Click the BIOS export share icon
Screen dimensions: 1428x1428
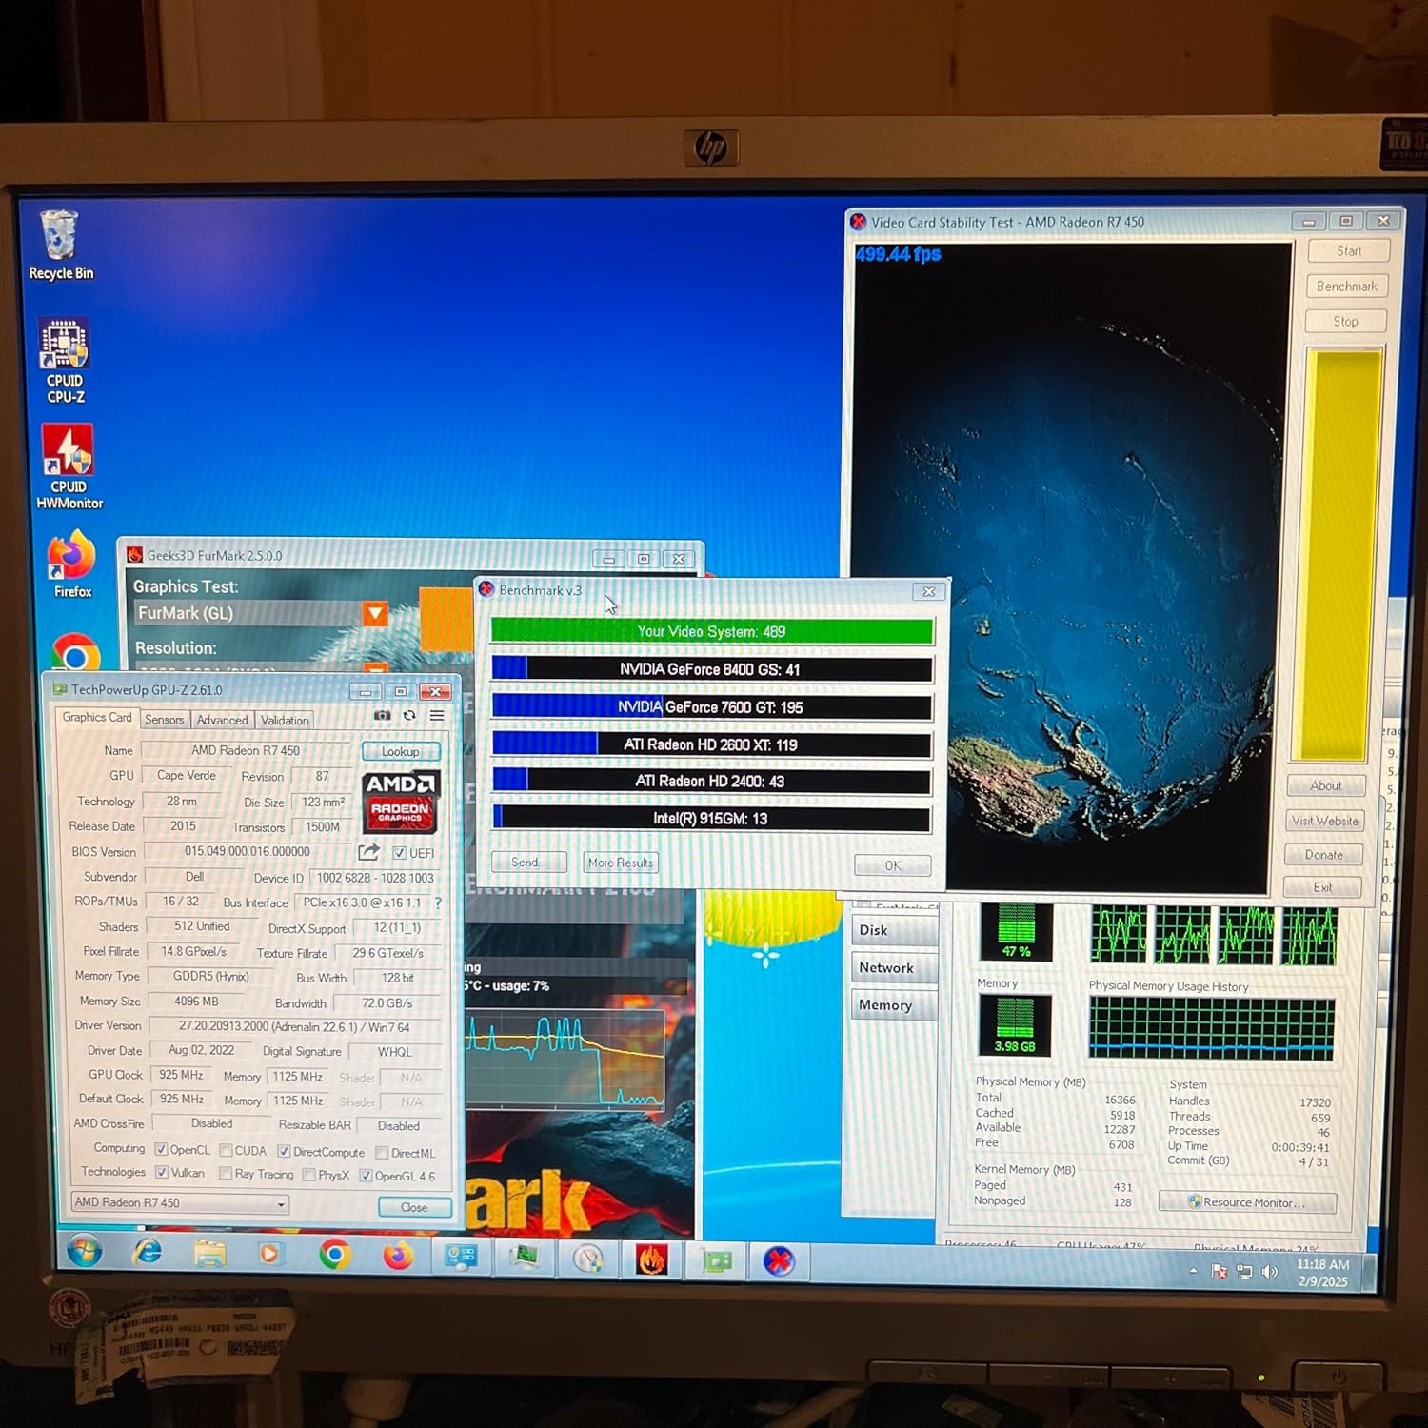click(x=368, y=851)
